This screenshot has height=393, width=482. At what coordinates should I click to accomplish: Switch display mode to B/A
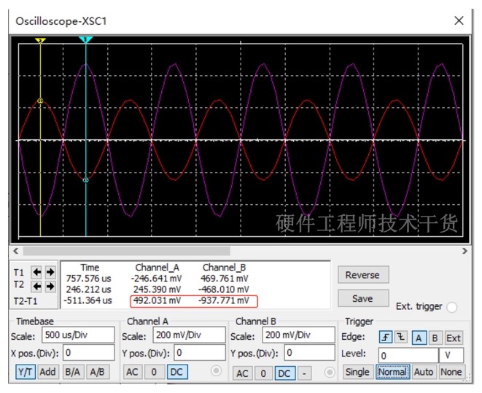pyautogui.click(x=72, y=372)
